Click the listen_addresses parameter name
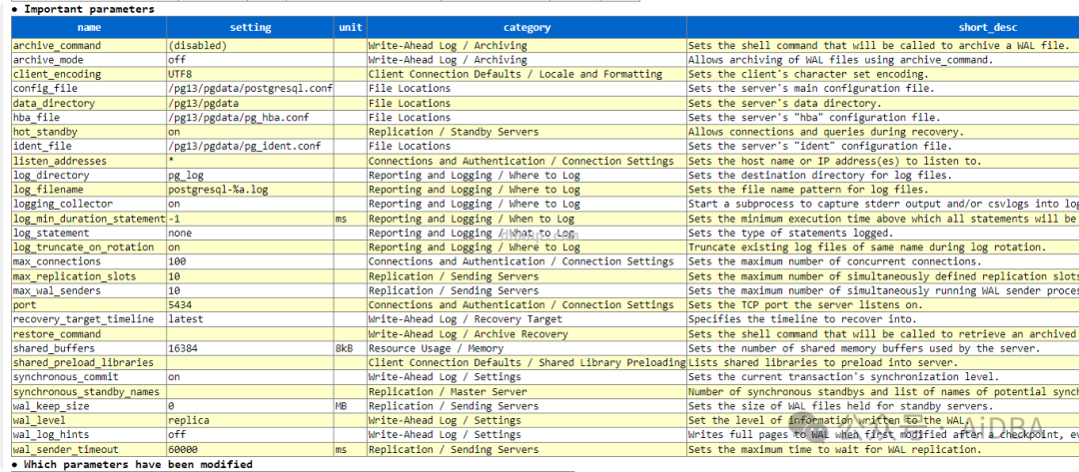This screenshot has height=472, width=1079. (x=60, y=161)
